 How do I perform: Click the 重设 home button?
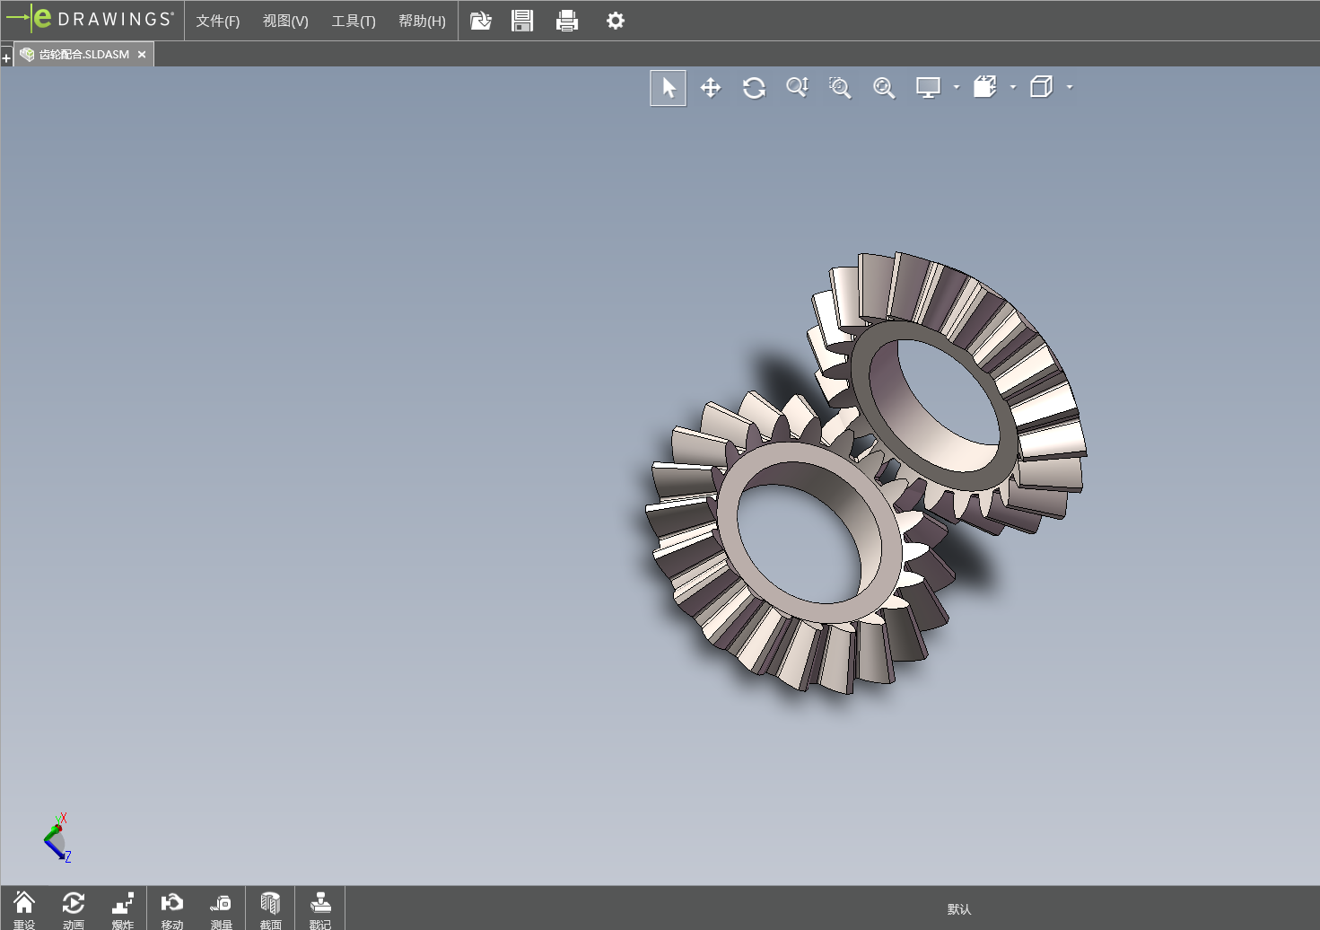coord(24,909)
